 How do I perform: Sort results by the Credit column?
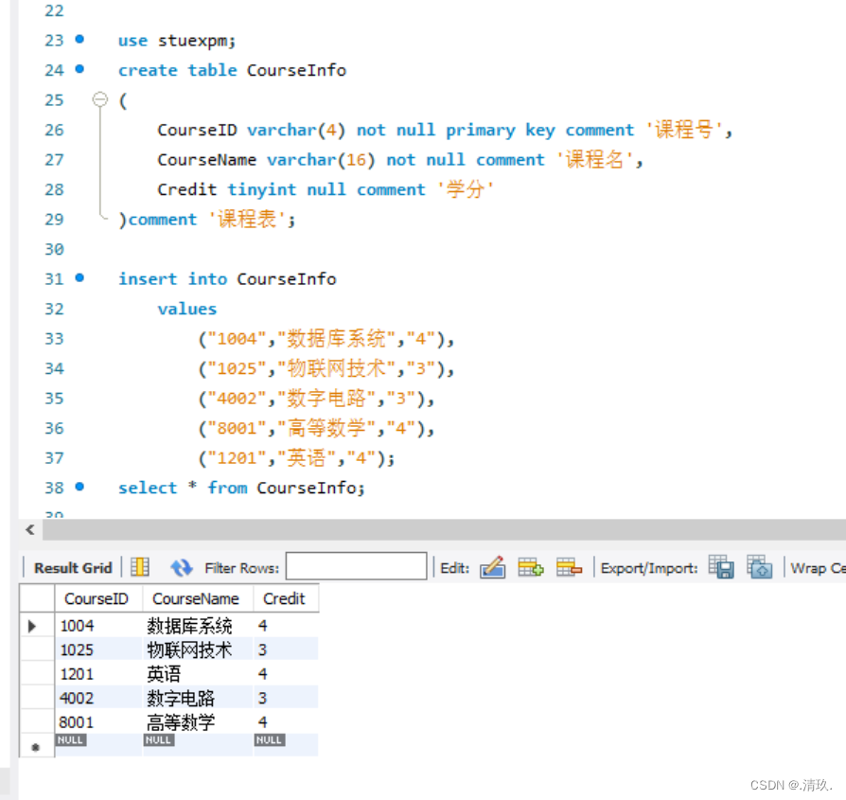[286, 598]
